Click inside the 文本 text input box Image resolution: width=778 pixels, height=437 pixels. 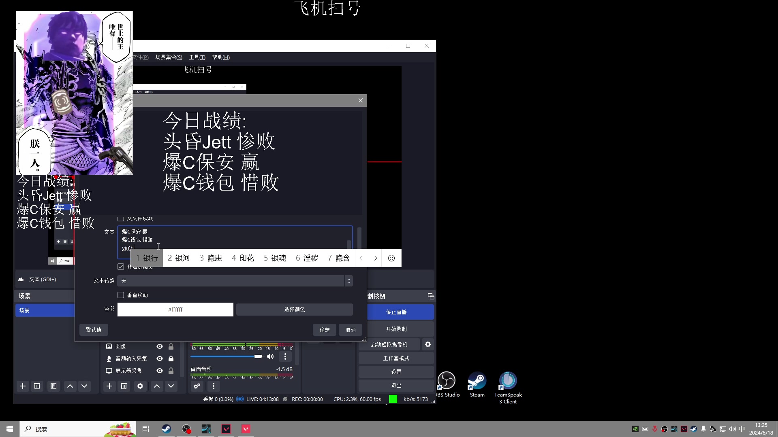pos(235,242)
